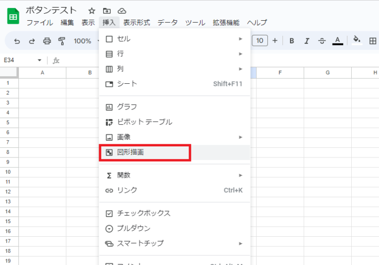The image size is (379, 265).
Task: Select row 1 header
Action: [9, 83]
